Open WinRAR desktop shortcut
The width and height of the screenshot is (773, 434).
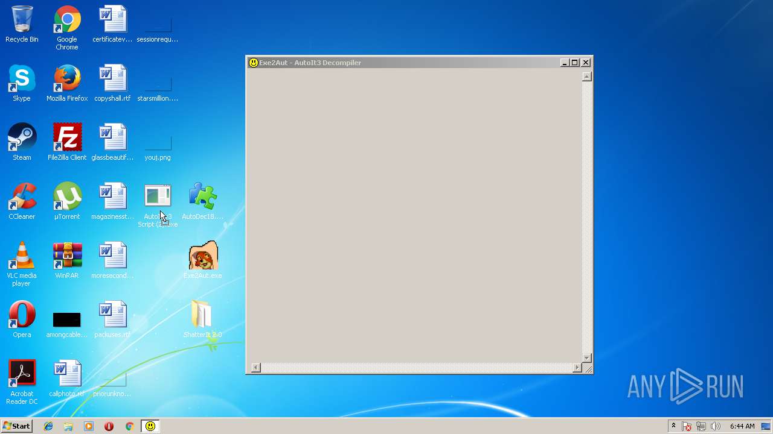(x=67, y=260)
